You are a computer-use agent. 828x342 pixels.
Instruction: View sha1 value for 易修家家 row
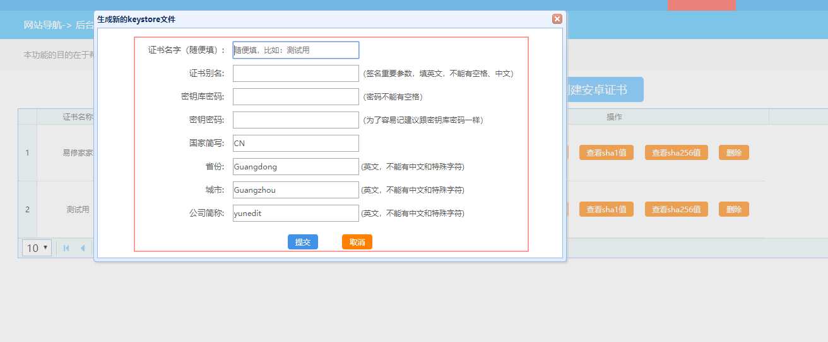click(606, 152)
